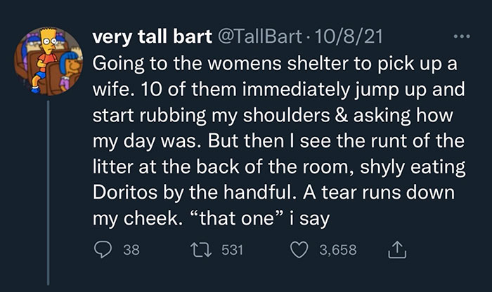This screenshot has width=492, height=292.
Task: Click the reply speech bubble icon
Action: (103, 250)
